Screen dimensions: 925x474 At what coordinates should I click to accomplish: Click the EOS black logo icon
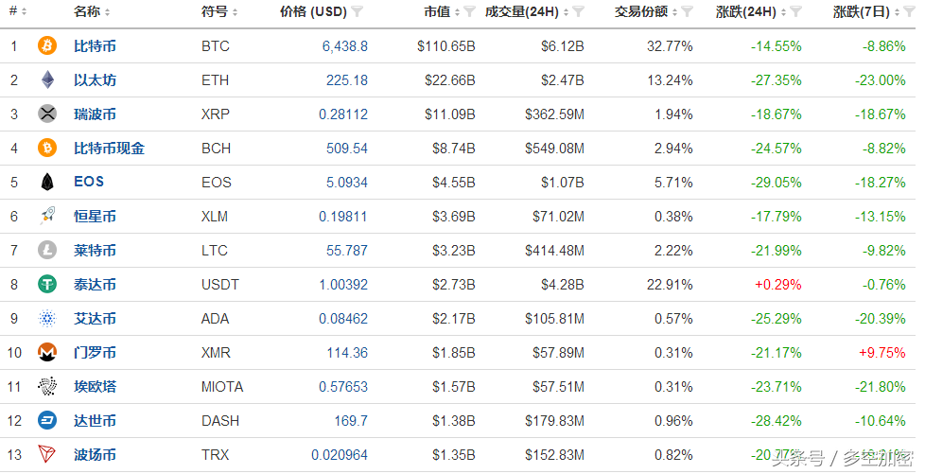pyautogui.click(x=47, y=182)
